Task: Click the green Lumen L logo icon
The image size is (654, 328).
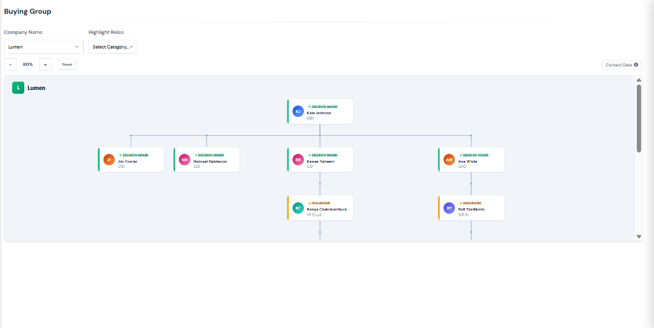Action: click(18, 88)
